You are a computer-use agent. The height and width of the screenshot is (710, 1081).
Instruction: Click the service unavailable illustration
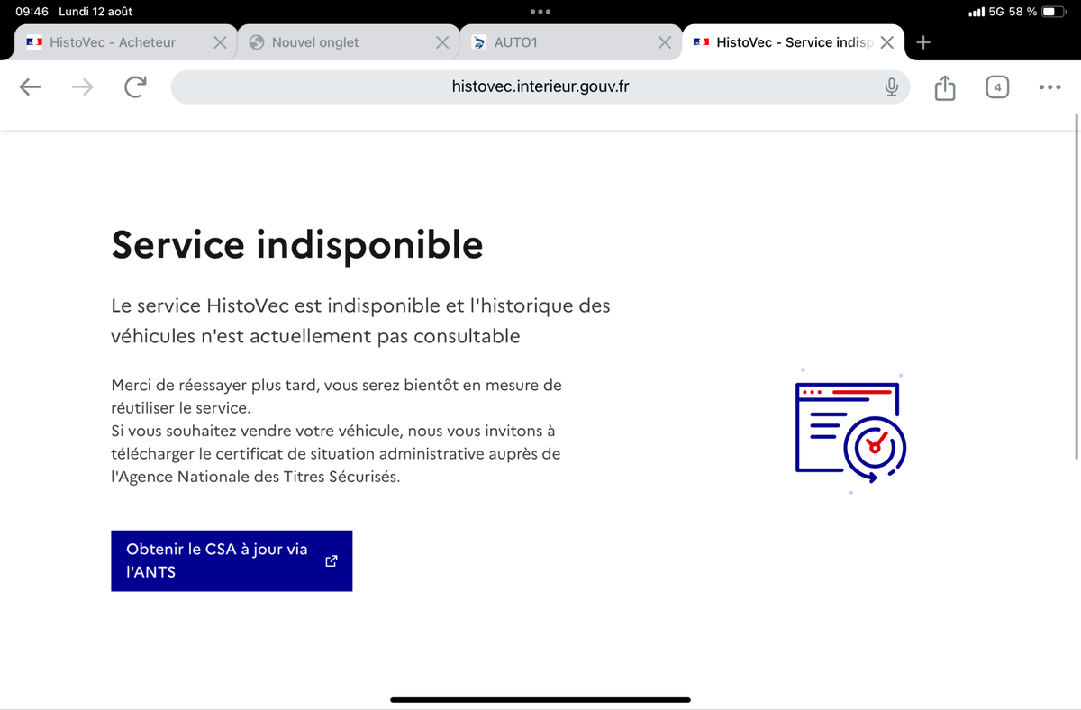tap(850, 433)
